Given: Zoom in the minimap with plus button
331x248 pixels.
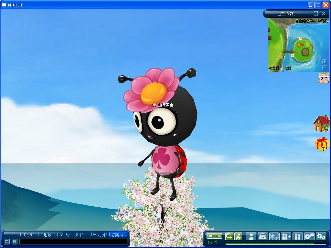Looking at the screenshot, I should click(x=325, y=62).
